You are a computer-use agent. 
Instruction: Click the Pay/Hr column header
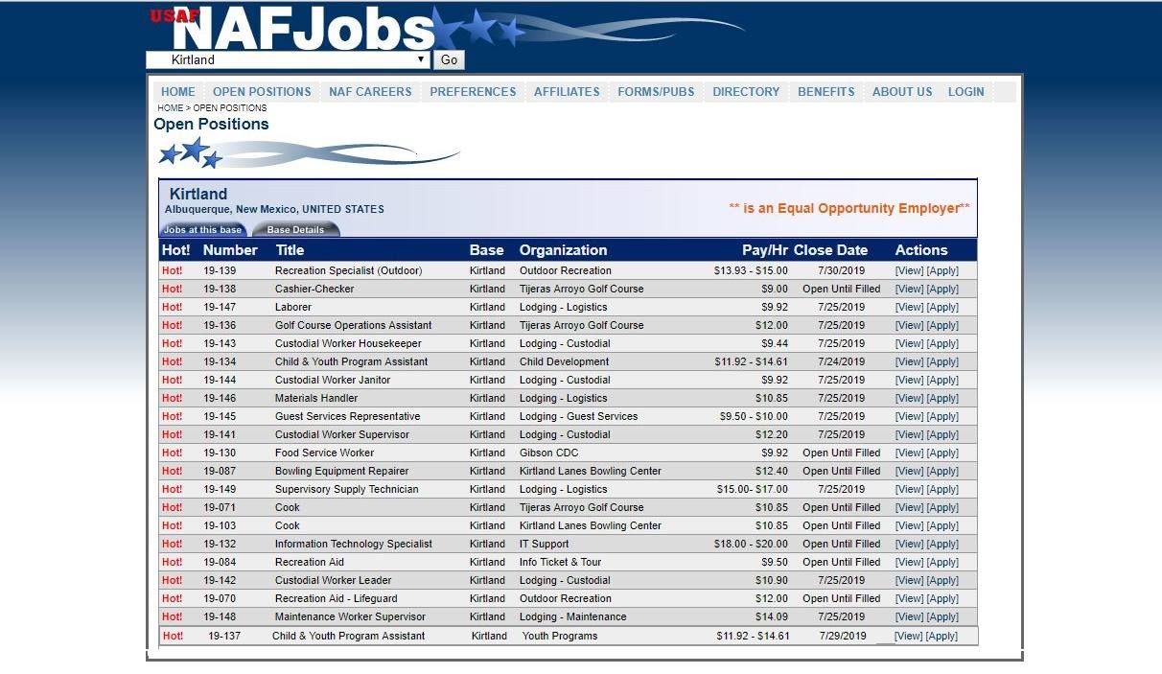click(765, 250)
